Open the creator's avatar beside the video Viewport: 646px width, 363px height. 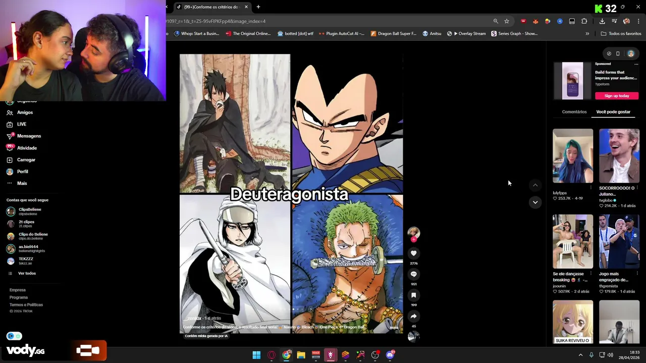413,232
